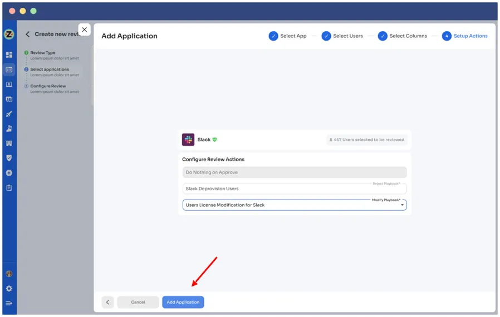Viewport: 500px width, 317px height.
Task: Click the Select Users step checkmark
Action: [326, 36]
